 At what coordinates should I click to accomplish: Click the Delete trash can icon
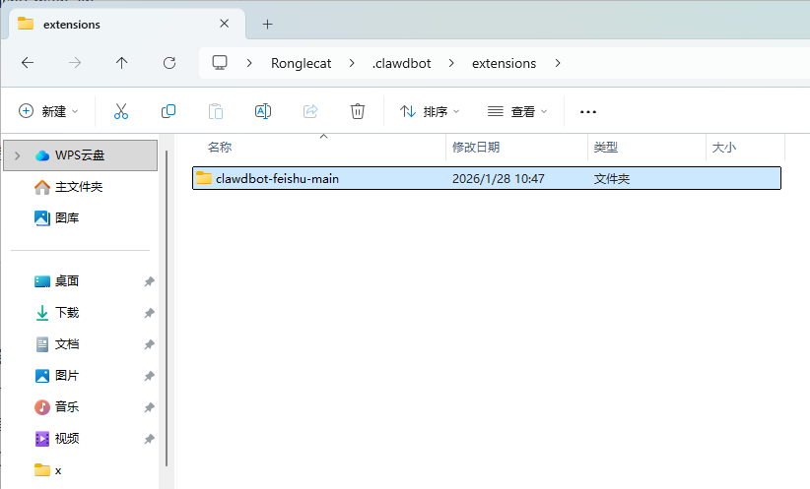tap(358, 111)
